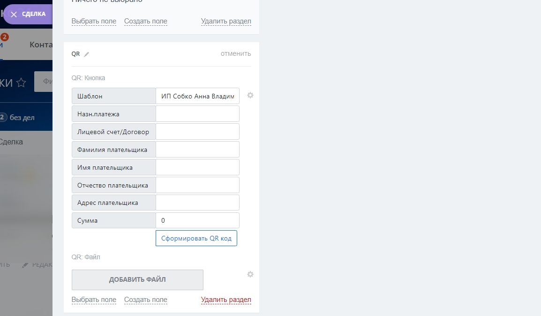Click the Отчество плательщика input
The width and height of the screenshot is (541, 316).
197,185
